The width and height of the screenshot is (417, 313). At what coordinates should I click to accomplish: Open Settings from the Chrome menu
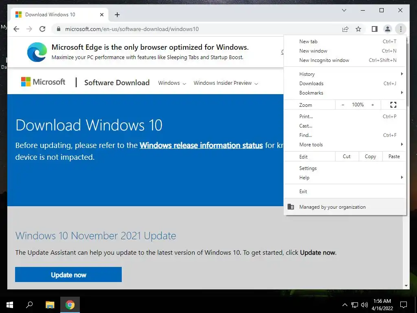coord(345,168)
